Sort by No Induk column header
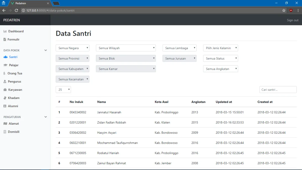Screen dimensions: 302x170 pos(77,102)
